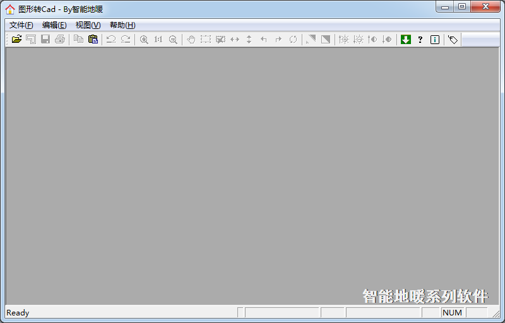The height and width of the screenshot is (323, 505).
Task: Zoom in with the plus magnifier
Action: 144,39
